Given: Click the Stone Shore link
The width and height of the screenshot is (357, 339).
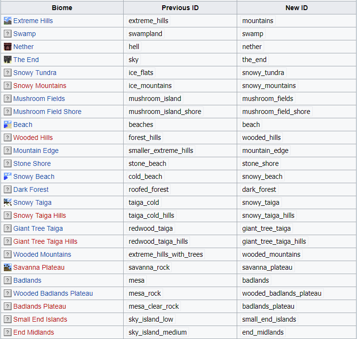Looking at the screenshot, I should [32, 163].
